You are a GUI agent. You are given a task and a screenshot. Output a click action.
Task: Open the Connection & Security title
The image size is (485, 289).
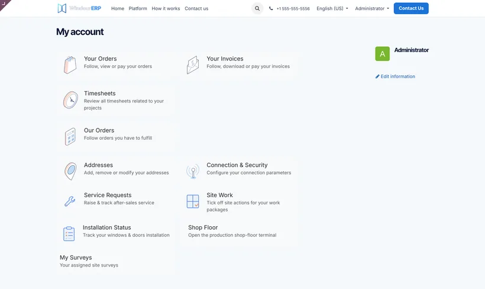237,165
